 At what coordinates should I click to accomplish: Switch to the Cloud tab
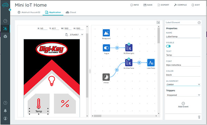coord(71,12)
